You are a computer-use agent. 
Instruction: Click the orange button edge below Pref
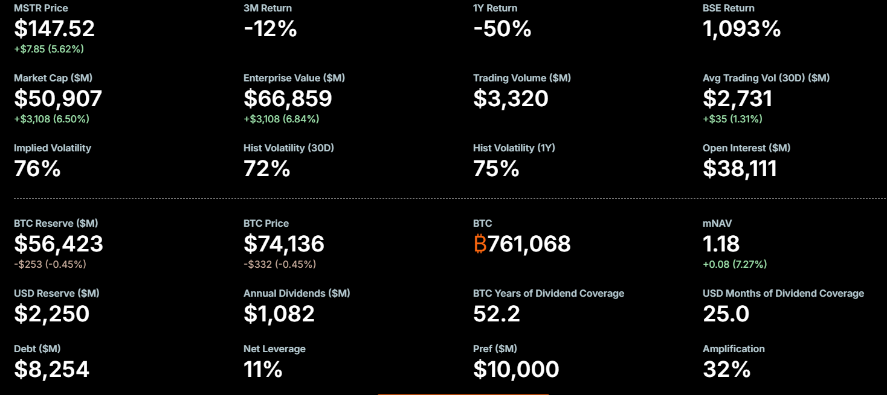(463, 394)
